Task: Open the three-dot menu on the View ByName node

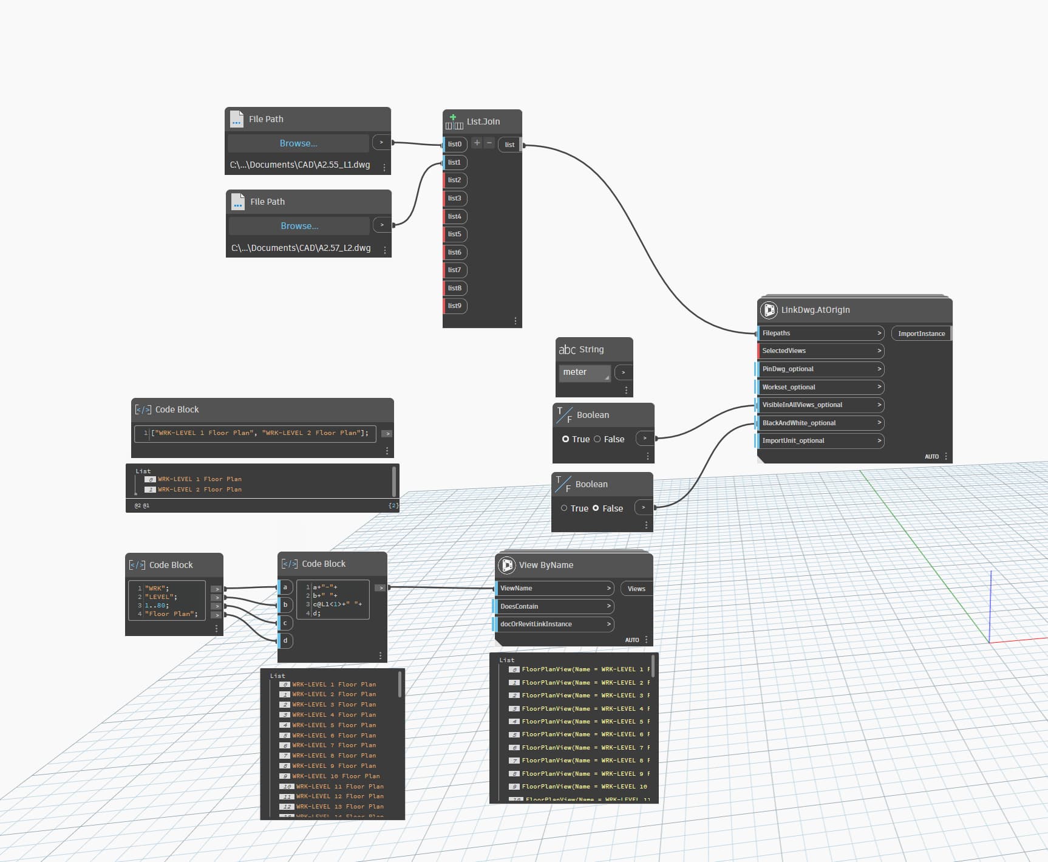Action: point(646,640)
